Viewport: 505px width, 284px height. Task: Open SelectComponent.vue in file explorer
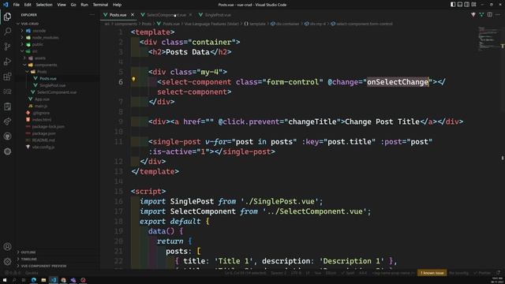point(57,92)
